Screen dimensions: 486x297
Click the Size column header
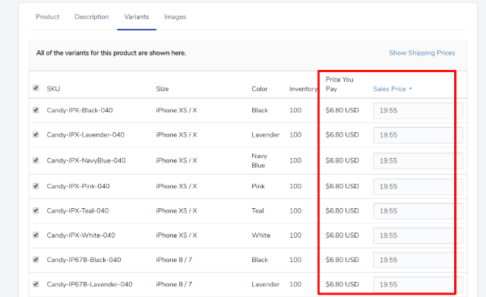(163, 89)
